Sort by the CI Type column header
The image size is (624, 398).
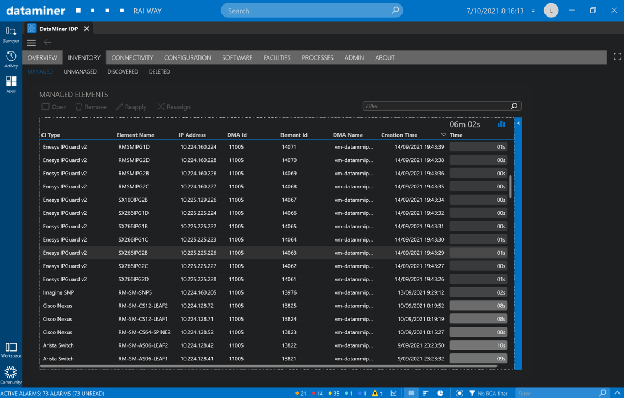pos(51,135)
